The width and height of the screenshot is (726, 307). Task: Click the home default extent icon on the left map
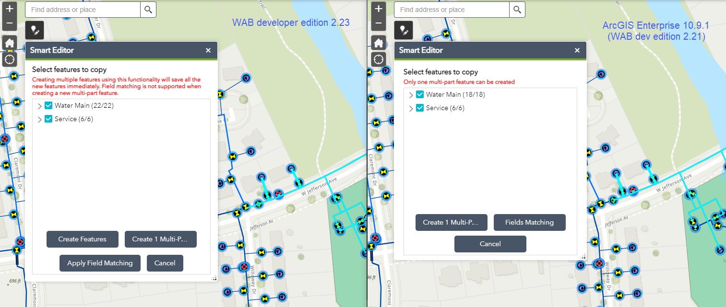tap(9, 43)
